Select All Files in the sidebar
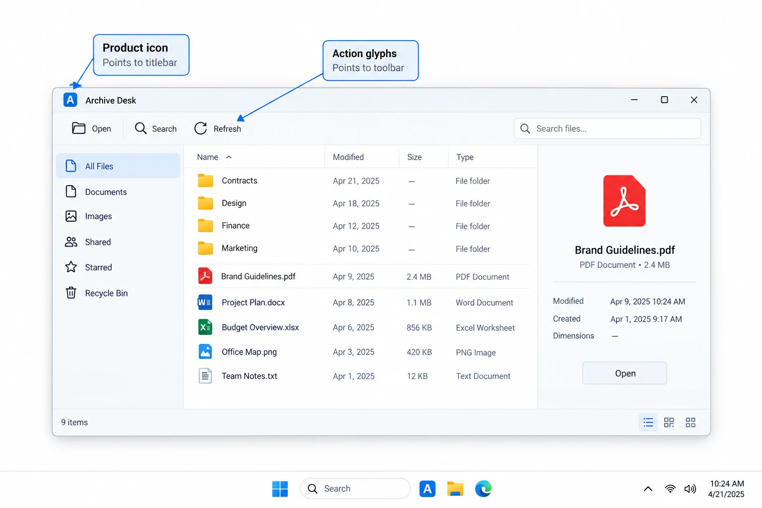This screenshot has width=762, height=508. pyautogui.click(x=118, y=166)
